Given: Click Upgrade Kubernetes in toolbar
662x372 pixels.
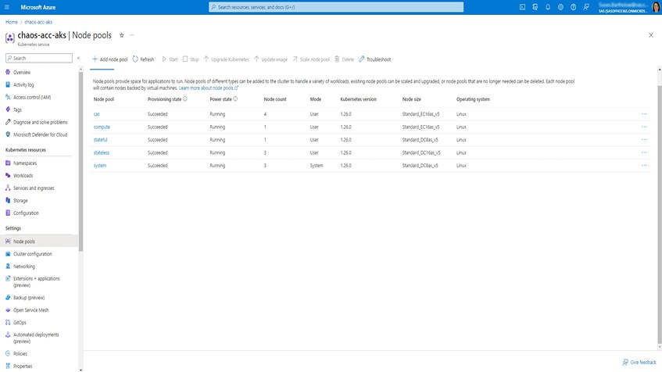Looking at the screenshot, I should (x=227, y=59).
